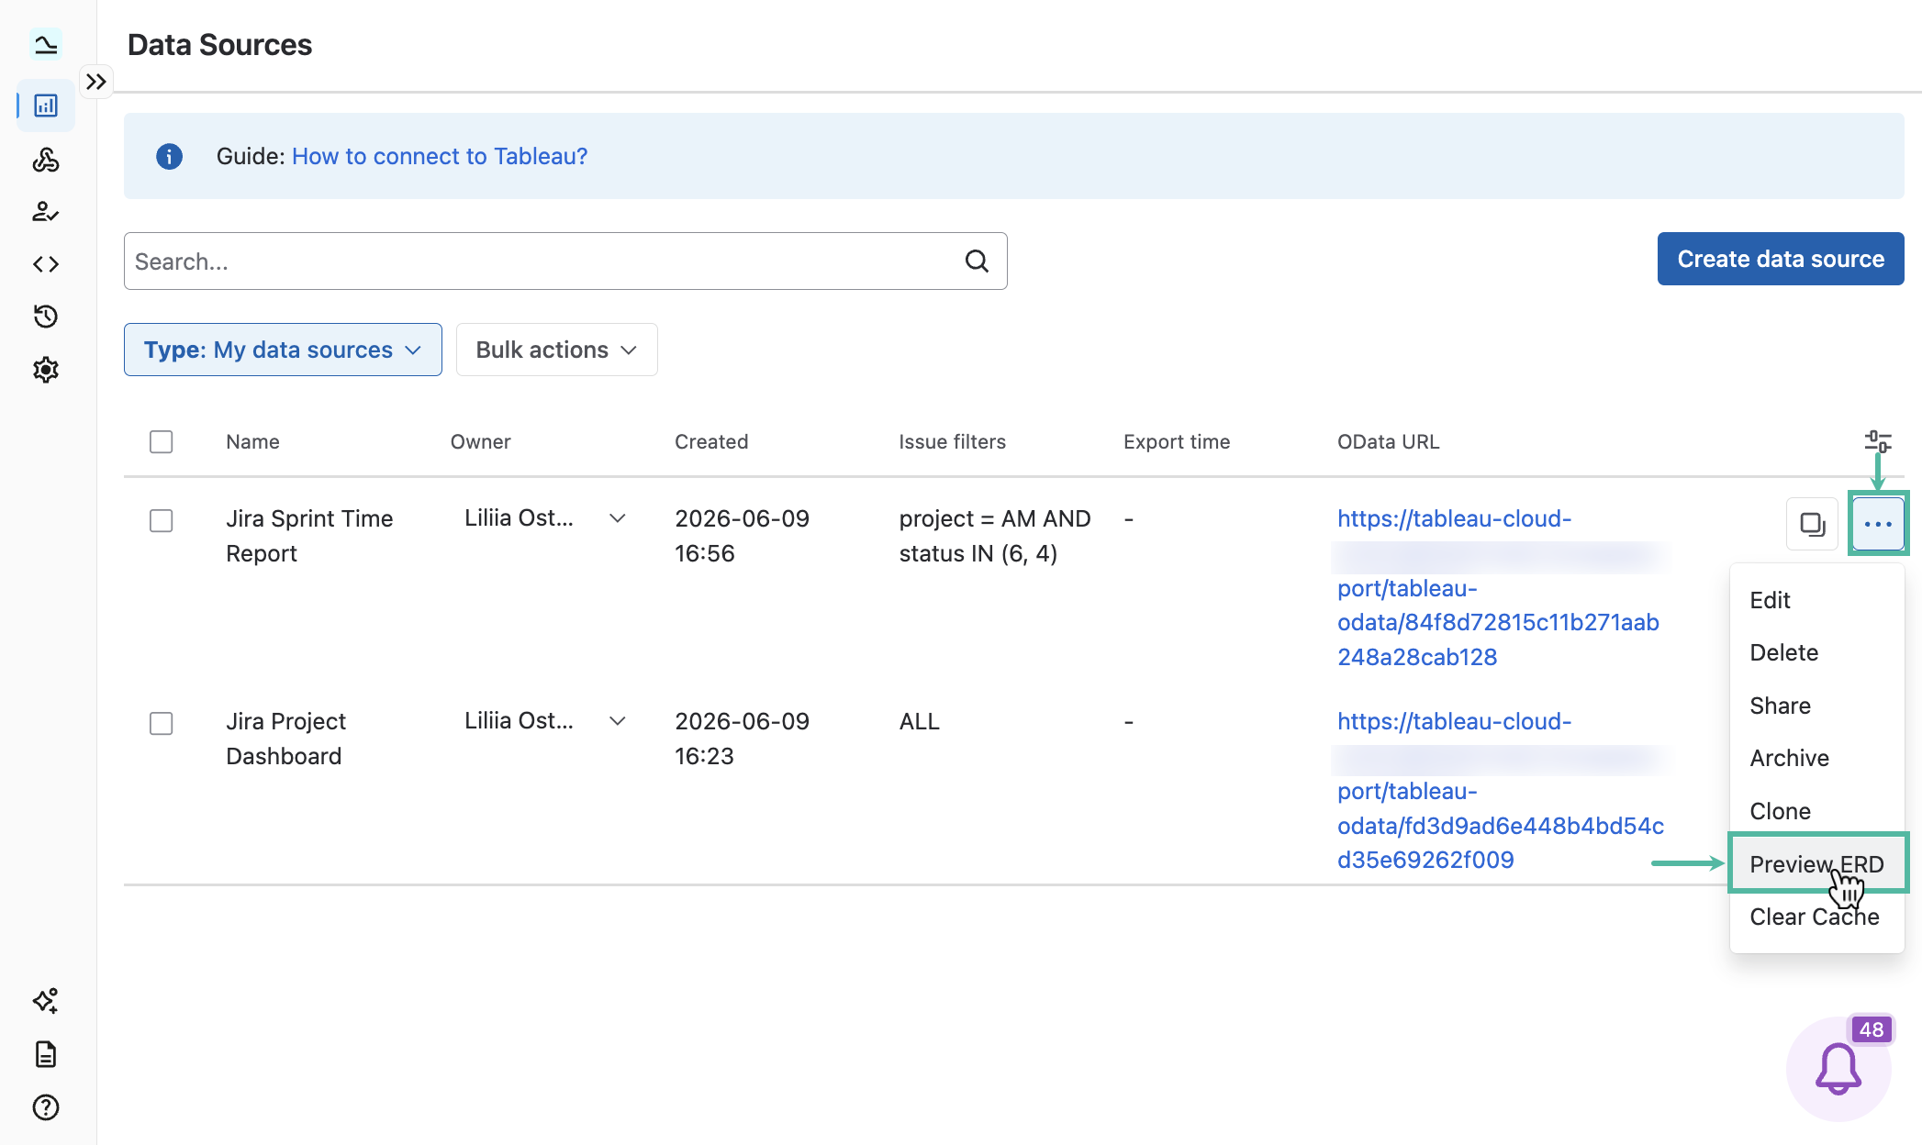The image size is (1922, 1145).
Task: Open the help question mark icon
Action: 46,1107
